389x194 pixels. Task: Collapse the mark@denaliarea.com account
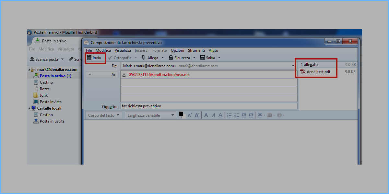(29, 70)
